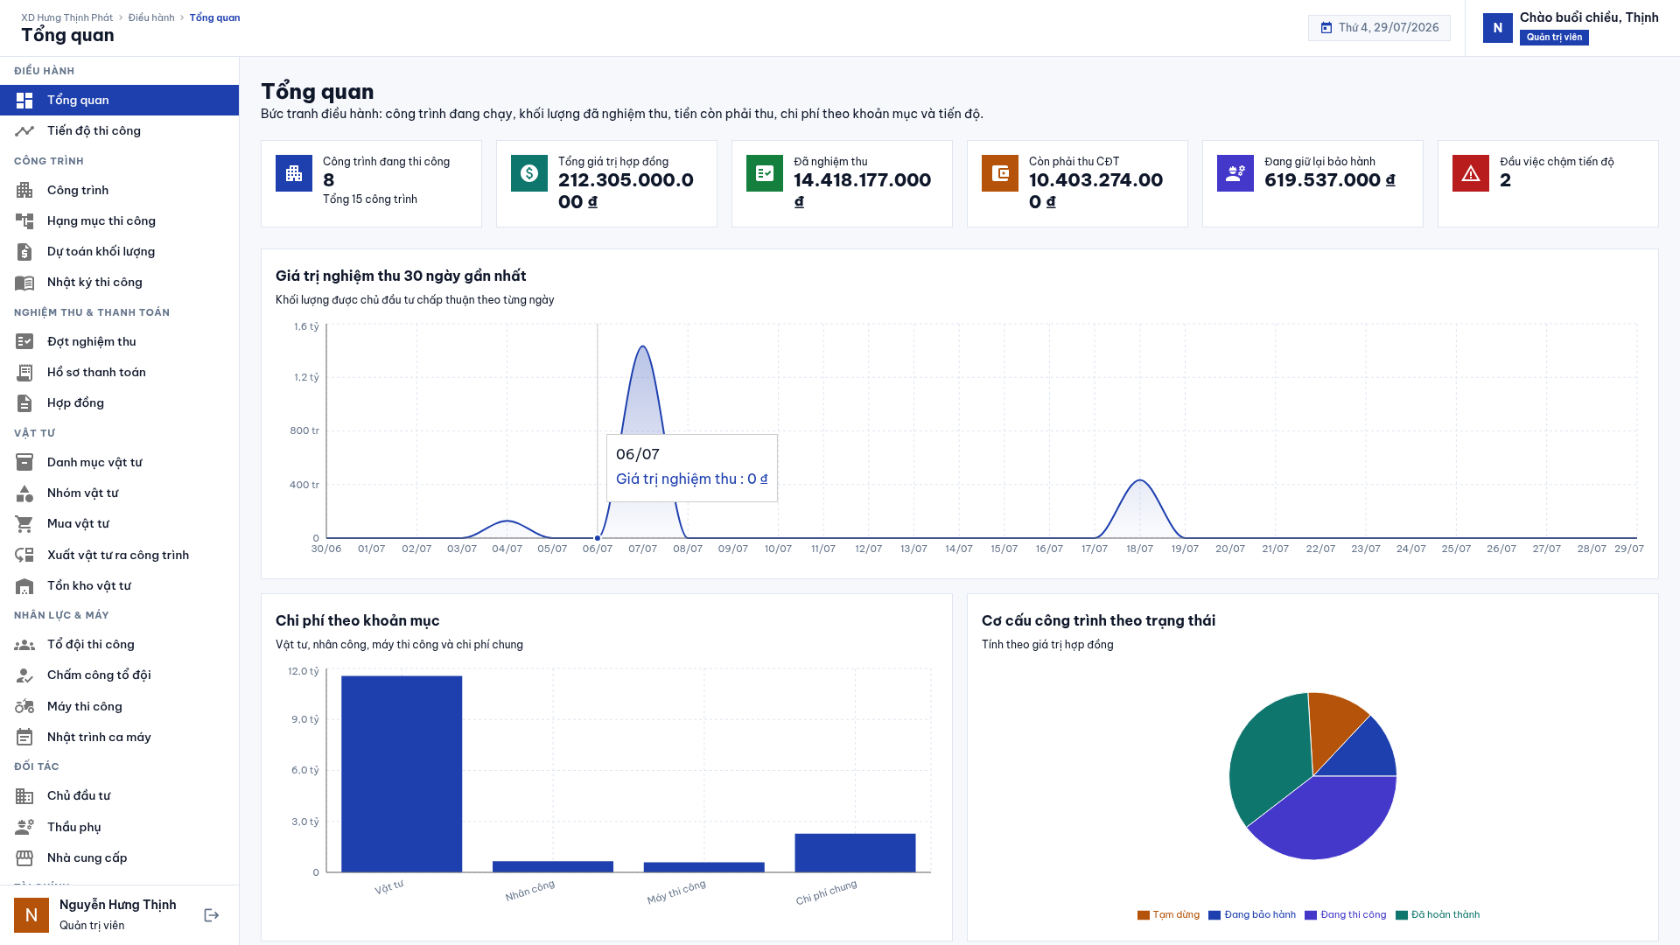Click the Công trình building icon

pos(24,191)
